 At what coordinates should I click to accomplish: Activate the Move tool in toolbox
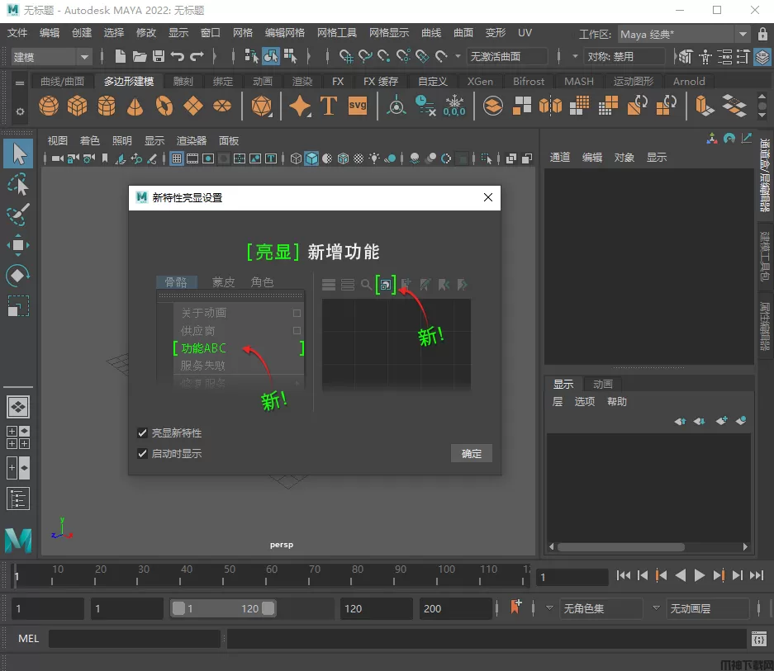coord(18,245)
